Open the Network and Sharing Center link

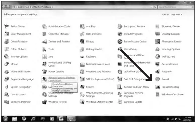click(x=59, y=64)
